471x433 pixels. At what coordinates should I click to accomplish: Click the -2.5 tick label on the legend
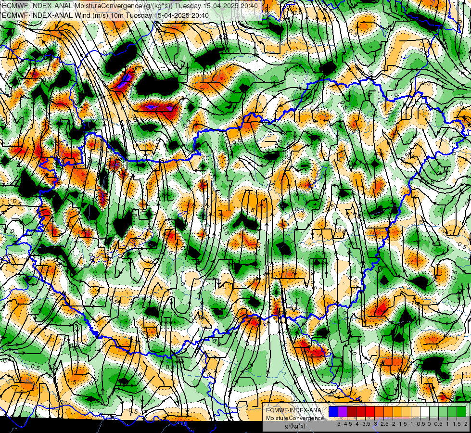coord(383,424)
